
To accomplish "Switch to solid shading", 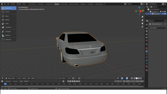I will coord(136,78).
